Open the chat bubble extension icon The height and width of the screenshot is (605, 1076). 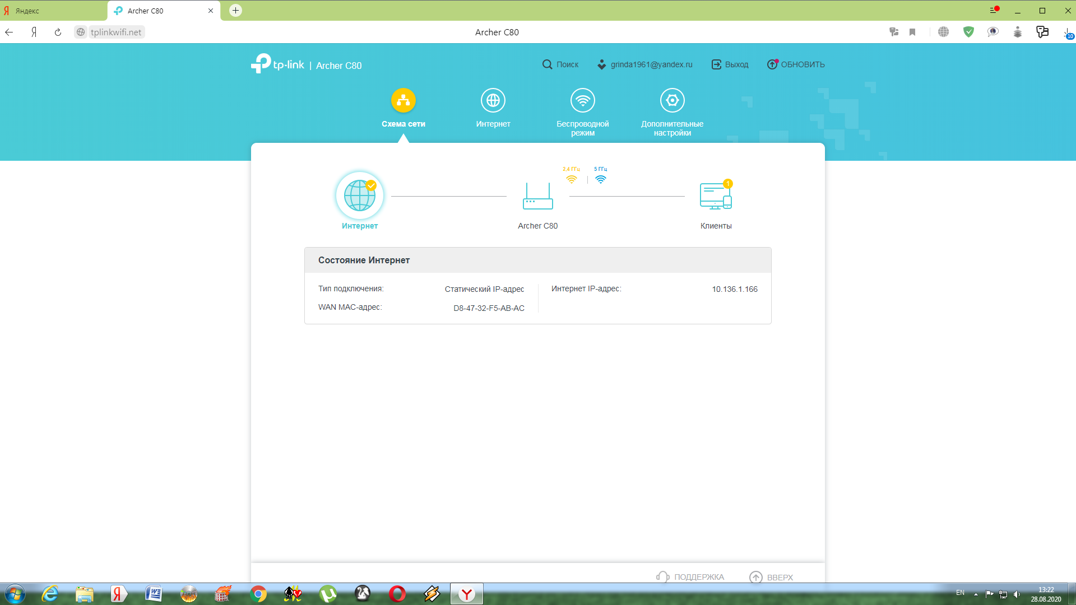pos(993,32)
